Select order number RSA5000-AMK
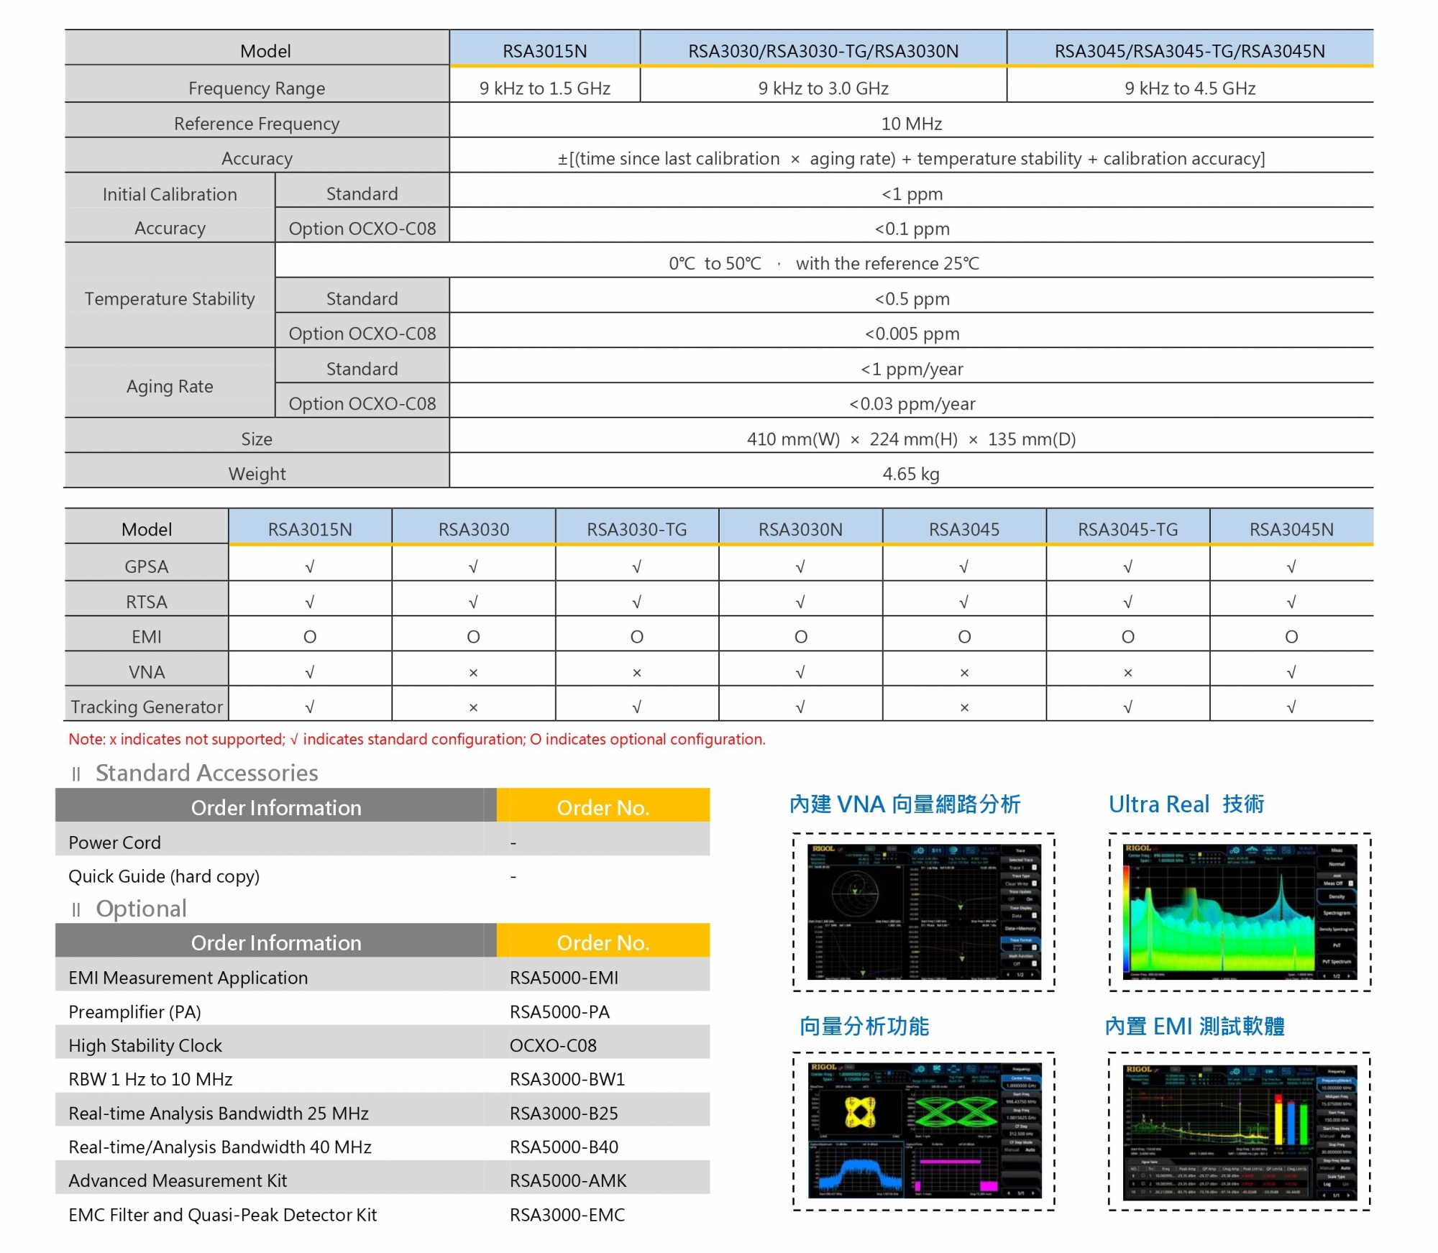The width and height of the screenshot is (1438, 1253). [568, 1180]
